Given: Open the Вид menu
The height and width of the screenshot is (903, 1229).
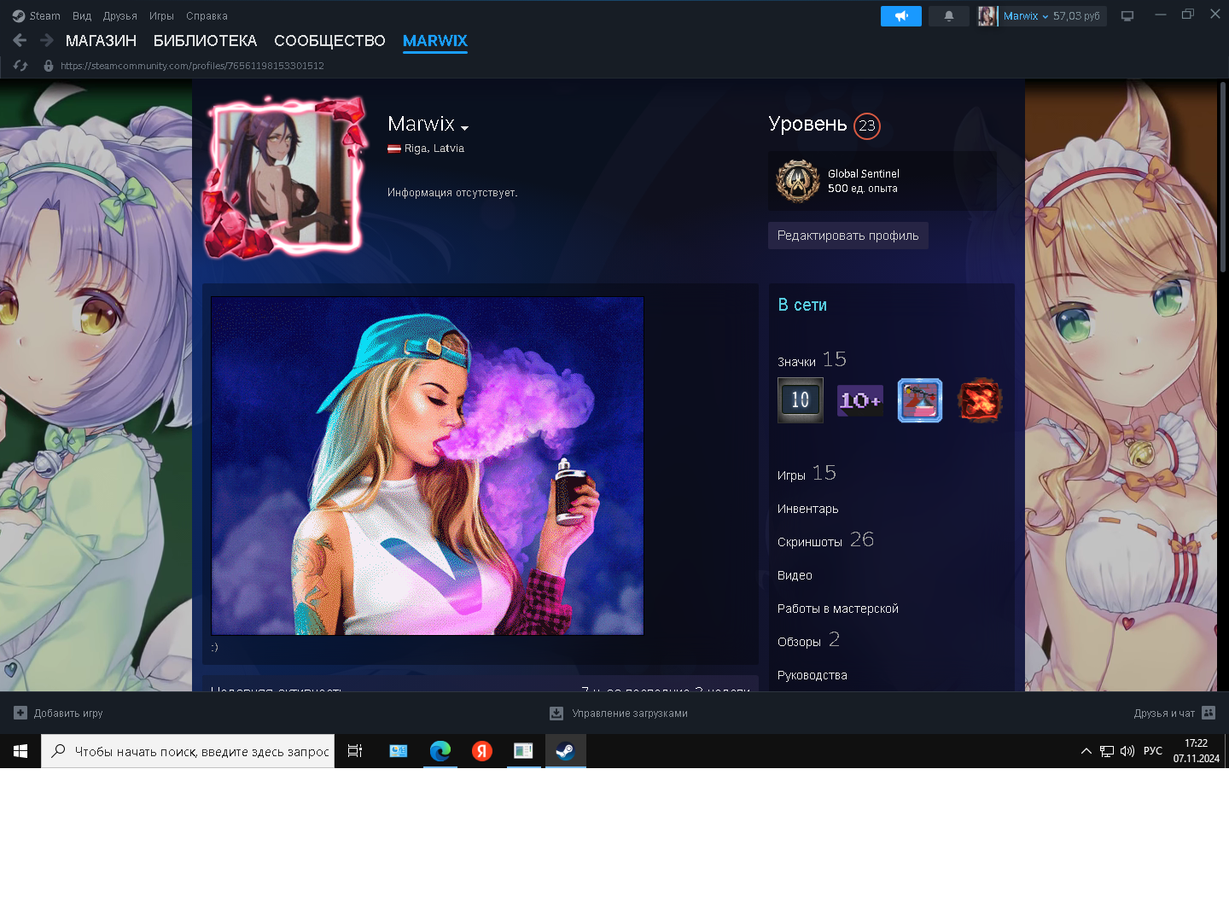Looking at the screenshot, I should click(x=82, y=16).
